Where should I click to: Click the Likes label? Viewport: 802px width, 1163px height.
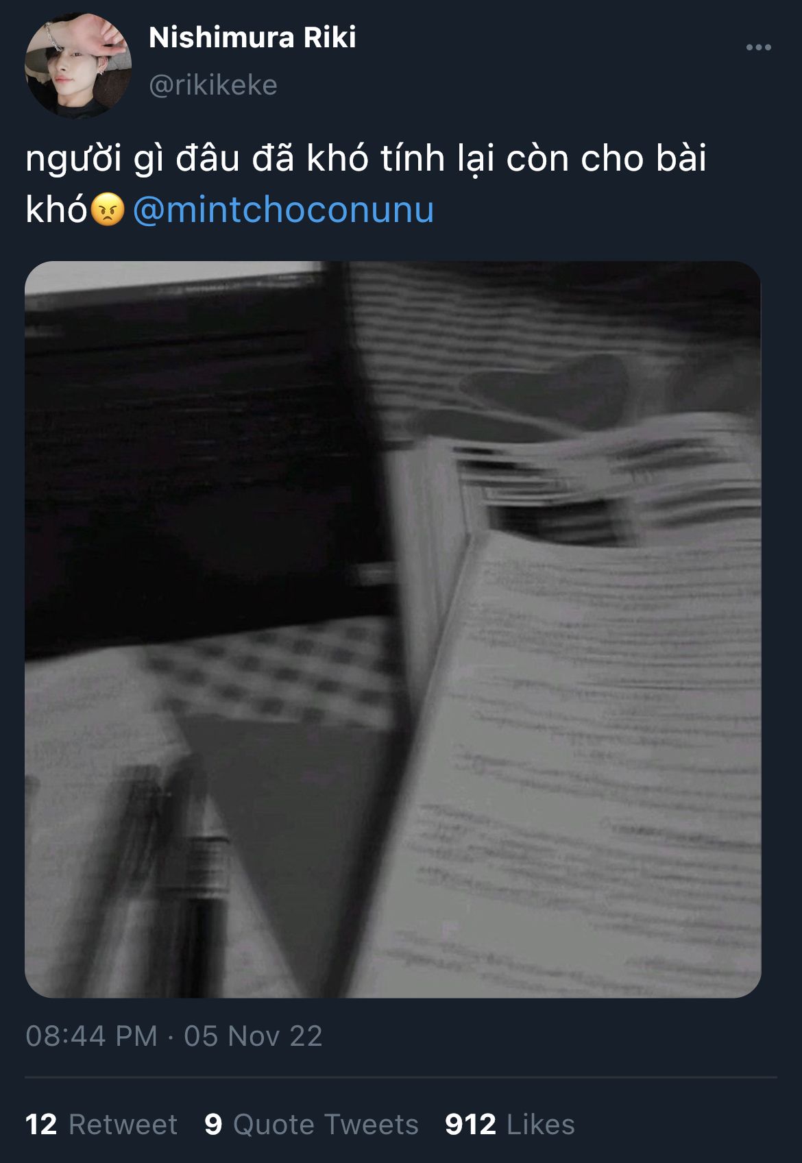pyautogui.click(x=541, y=1125)
